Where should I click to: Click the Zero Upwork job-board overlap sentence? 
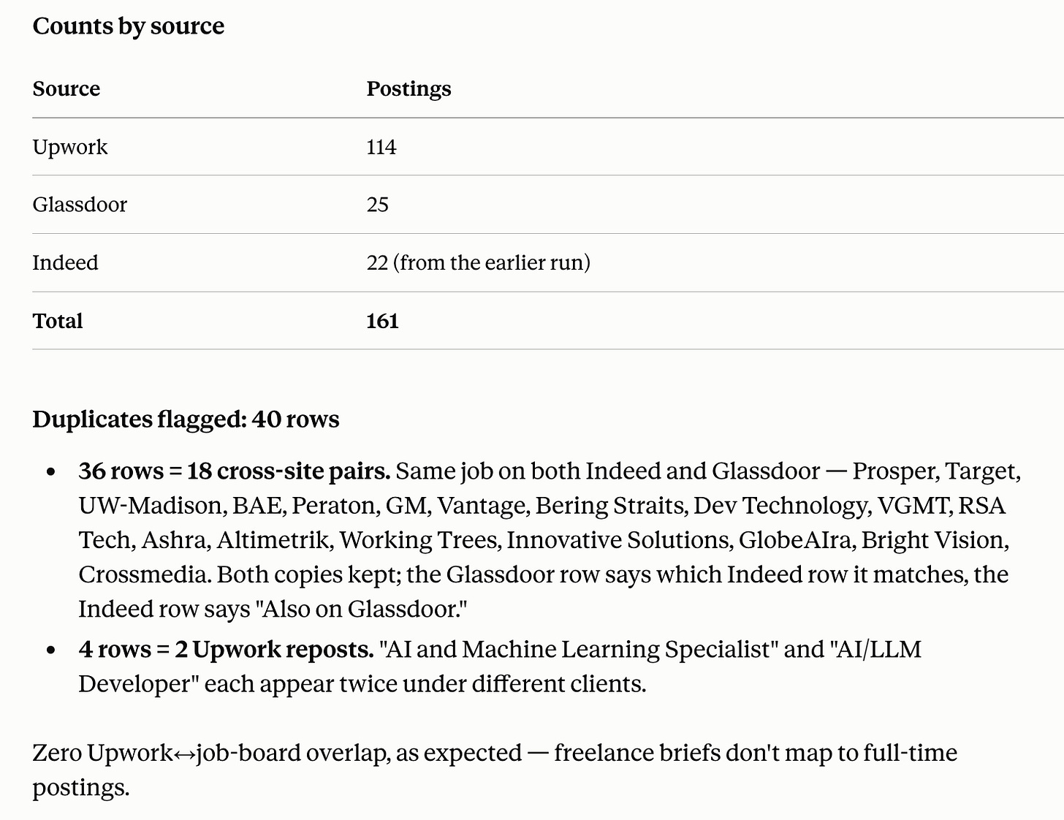coord(495,770)
